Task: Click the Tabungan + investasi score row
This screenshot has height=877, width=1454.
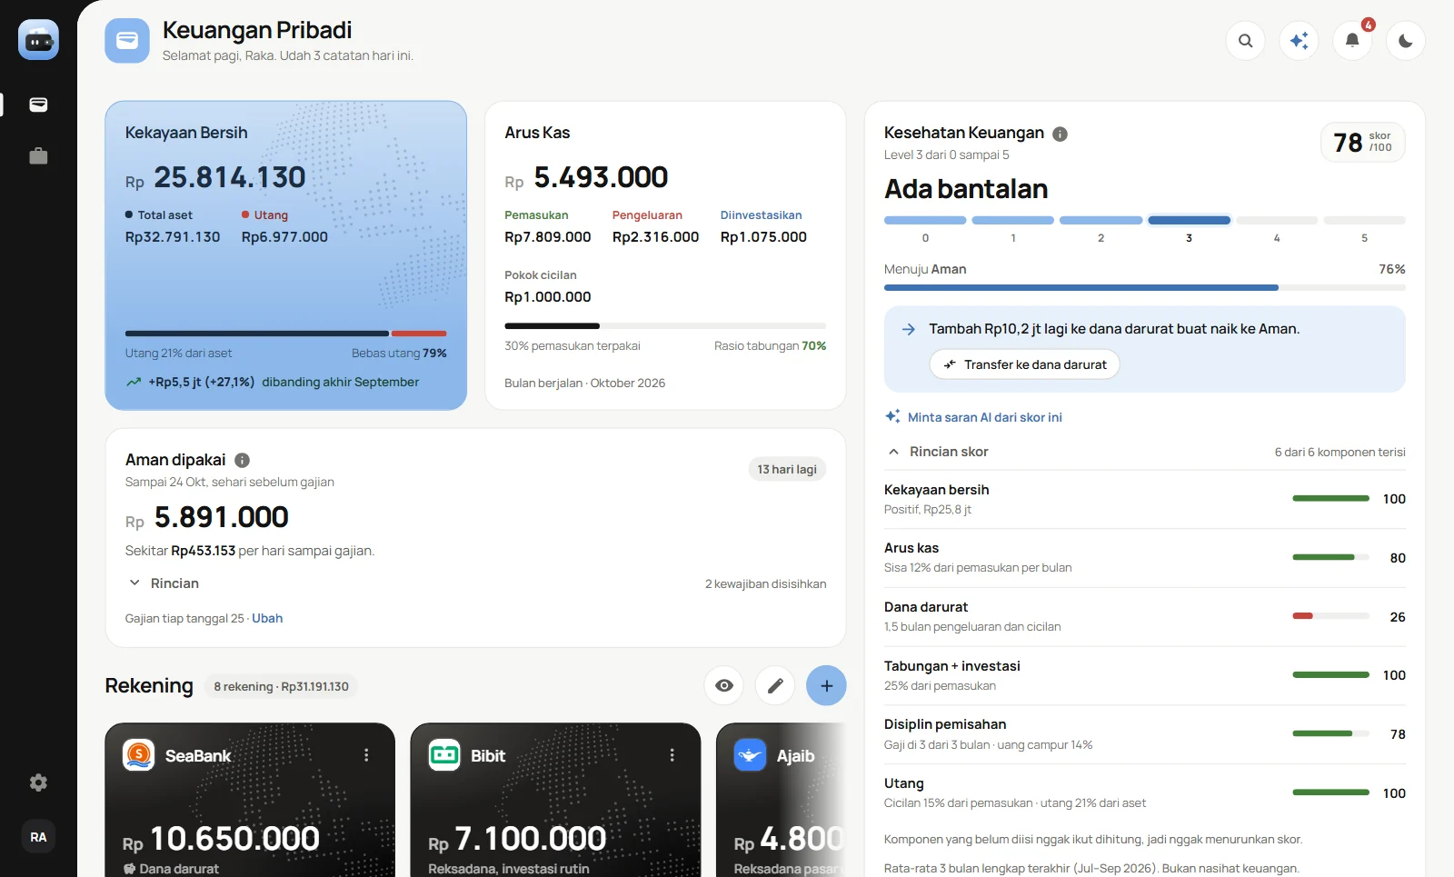Action: pos(1145,675)
